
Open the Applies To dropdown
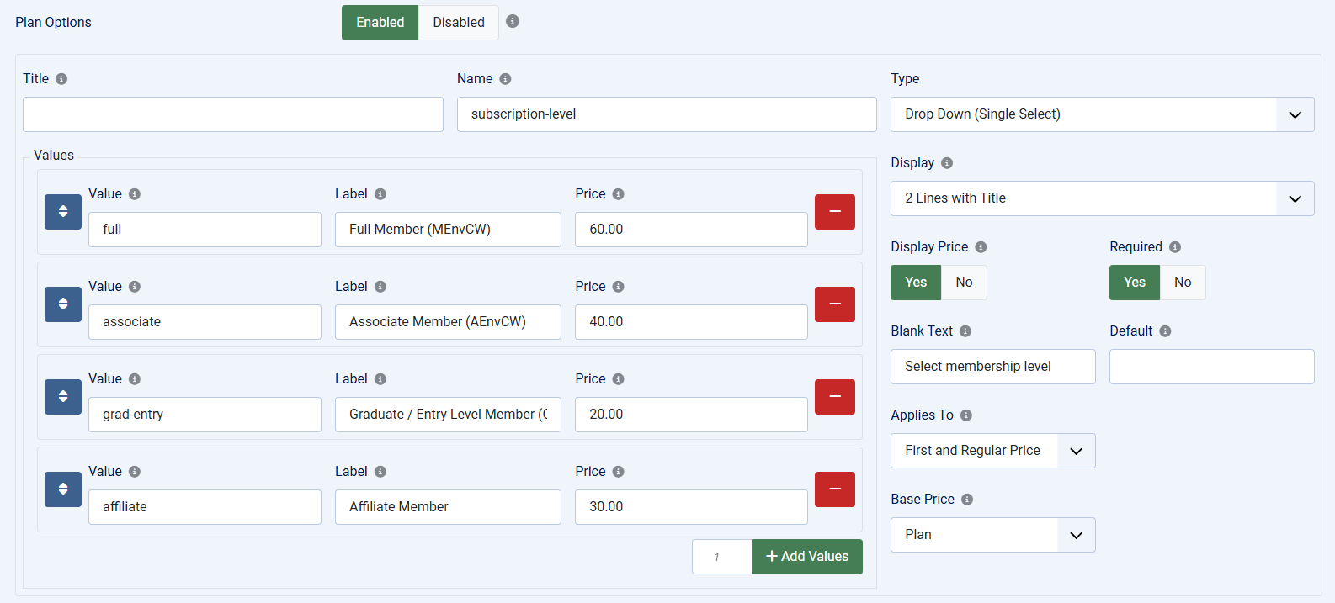click(x=992, y=451)
